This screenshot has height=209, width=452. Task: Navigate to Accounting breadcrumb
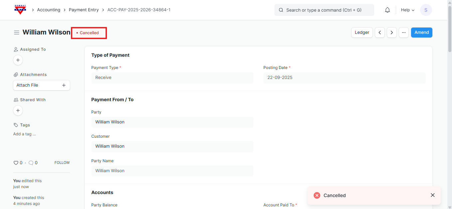[49, 10]
